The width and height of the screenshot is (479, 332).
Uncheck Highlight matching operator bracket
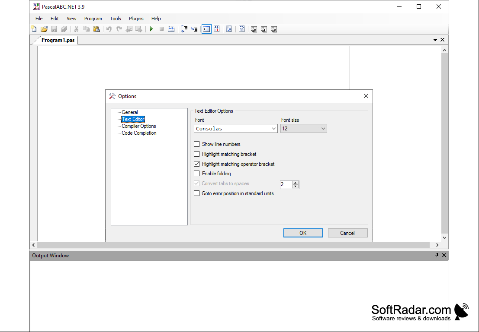(197, 164)
